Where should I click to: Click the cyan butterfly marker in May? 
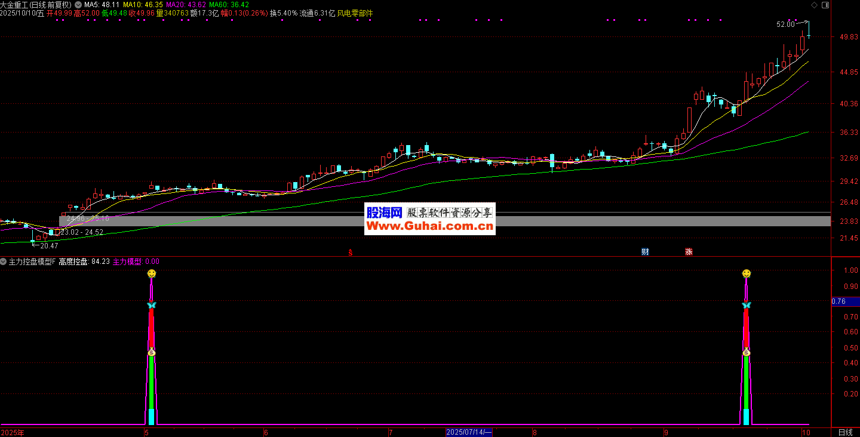[152, 305]
